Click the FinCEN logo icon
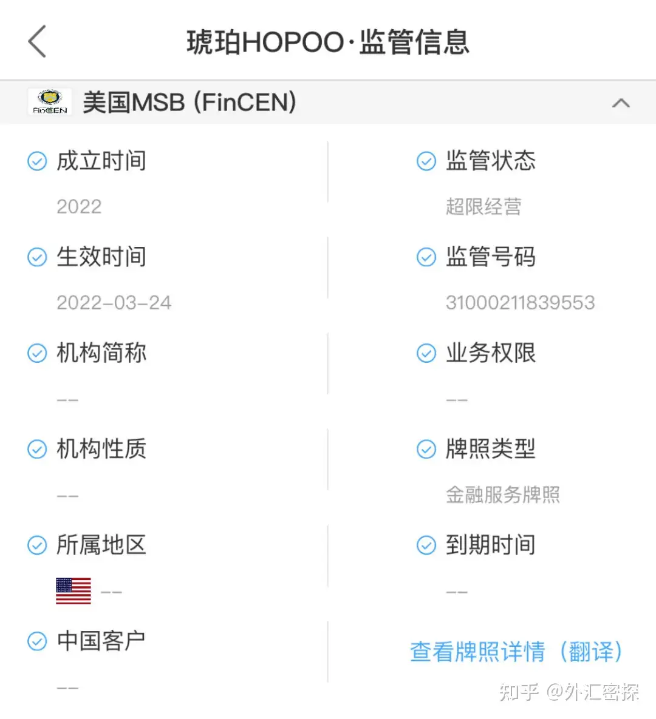Screen dimensions: 656x719 point(50,102)
